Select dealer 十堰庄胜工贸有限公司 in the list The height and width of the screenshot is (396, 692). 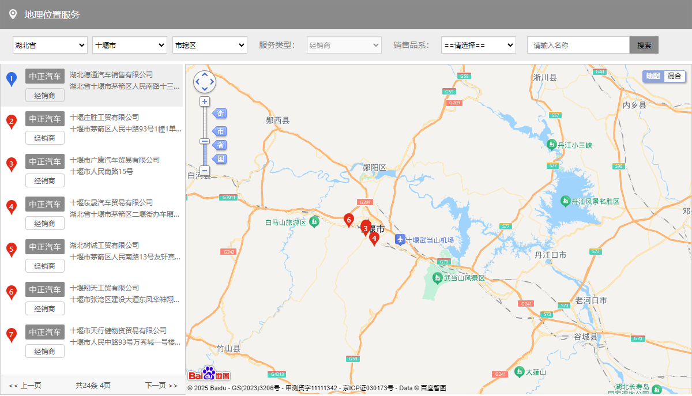[x=104, y=117]
